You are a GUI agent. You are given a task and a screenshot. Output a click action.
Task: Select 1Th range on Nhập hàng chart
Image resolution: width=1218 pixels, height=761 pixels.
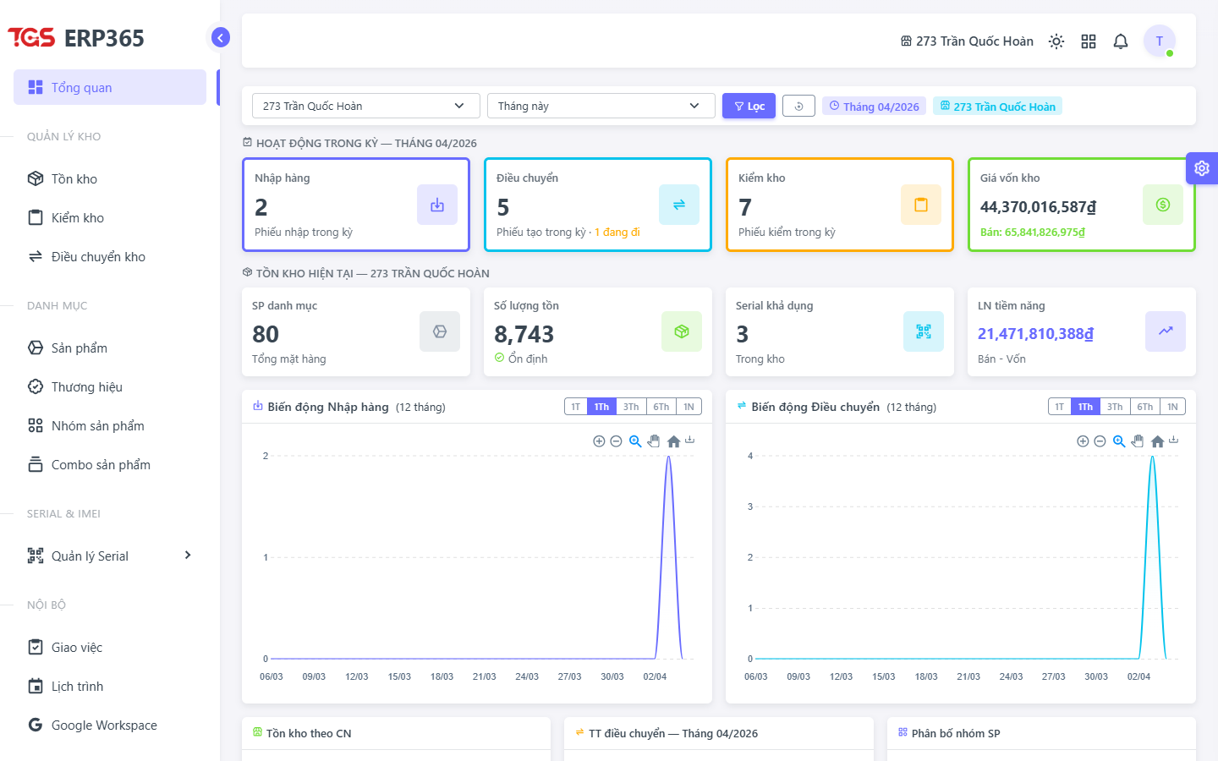coord(601,407)
